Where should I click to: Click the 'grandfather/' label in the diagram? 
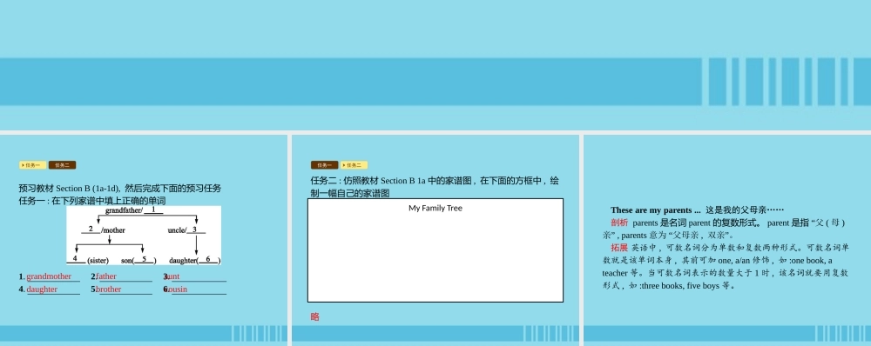tap(125, 210)
